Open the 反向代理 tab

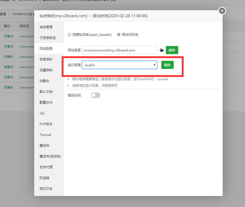click(46, 167)
